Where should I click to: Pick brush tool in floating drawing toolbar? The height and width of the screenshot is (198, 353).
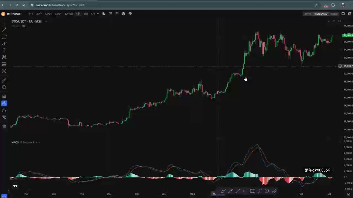(x=223, y=191)
